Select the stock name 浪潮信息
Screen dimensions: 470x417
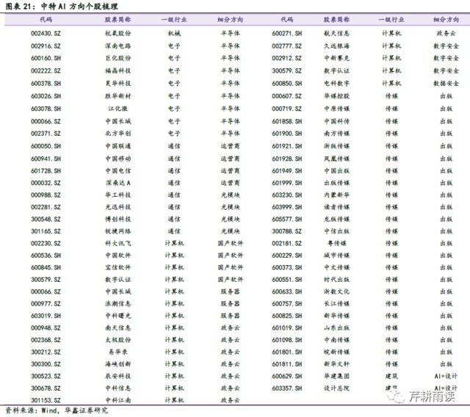[118, 304]
